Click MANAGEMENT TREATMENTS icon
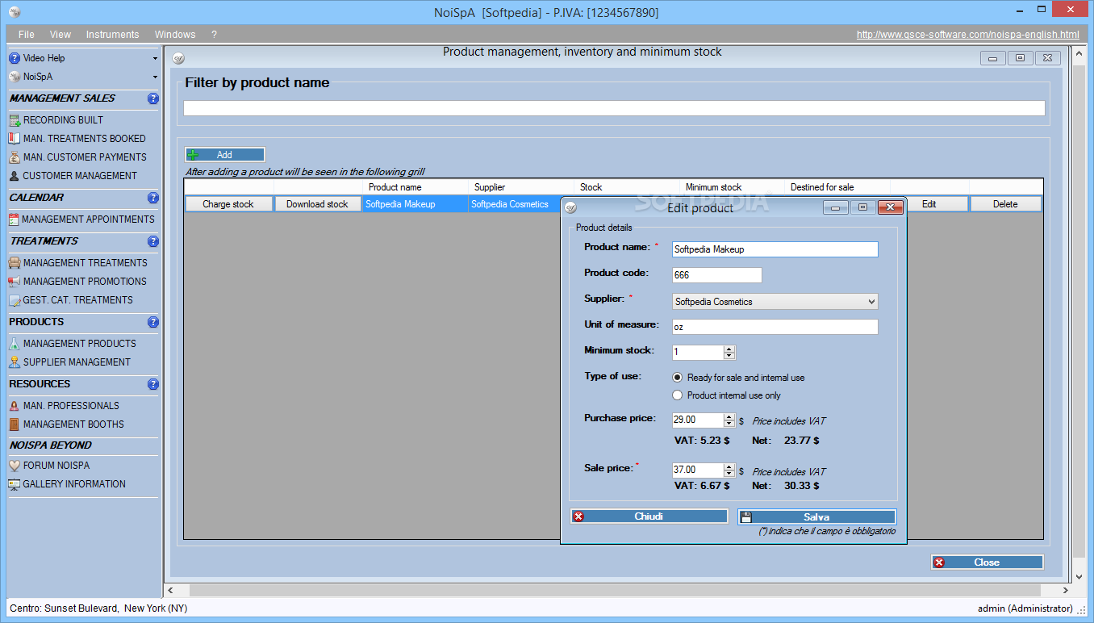 tap(15, 263)
